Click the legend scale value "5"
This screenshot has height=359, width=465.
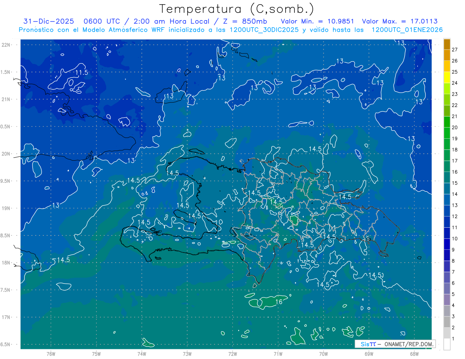coord(453,294)
